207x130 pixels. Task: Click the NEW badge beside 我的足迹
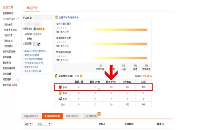(14, 85)
